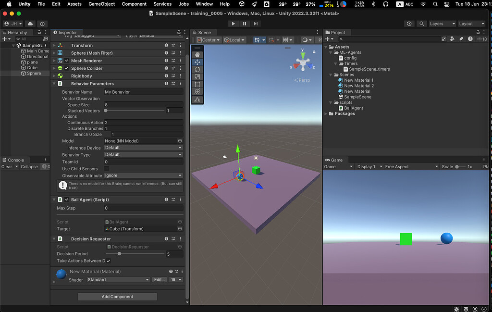The image size is (492, 312).
Task: Open the Behavior Type dropdown
Action: coord(143,154)
